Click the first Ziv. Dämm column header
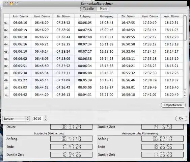190x162 pixels. click(63, 16)
